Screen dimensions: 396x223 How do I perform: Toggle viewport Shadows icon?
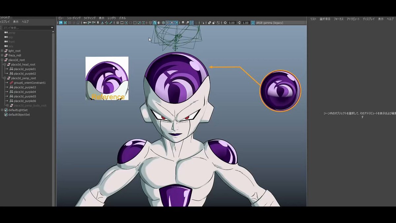tap(176, 23)
